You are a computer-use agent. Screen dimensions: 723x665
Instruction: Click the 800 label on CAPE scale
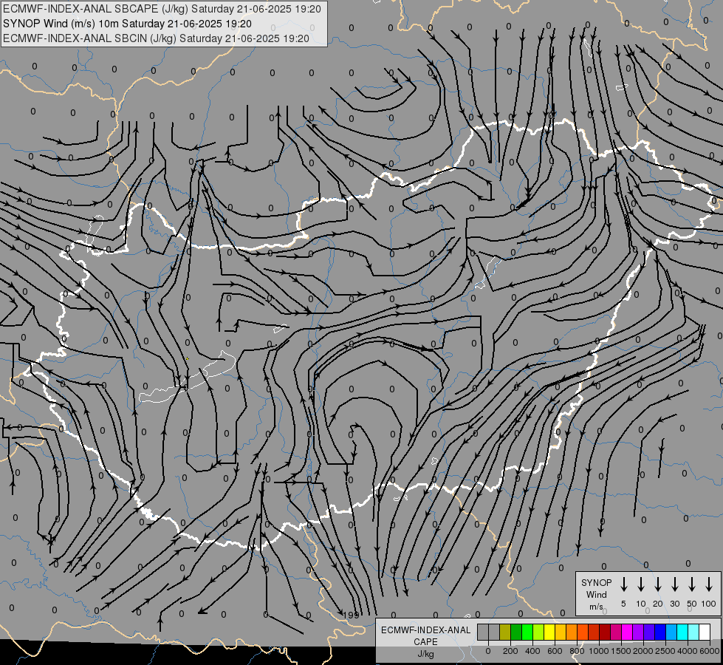pyautogui.click(x=577, y=651)
